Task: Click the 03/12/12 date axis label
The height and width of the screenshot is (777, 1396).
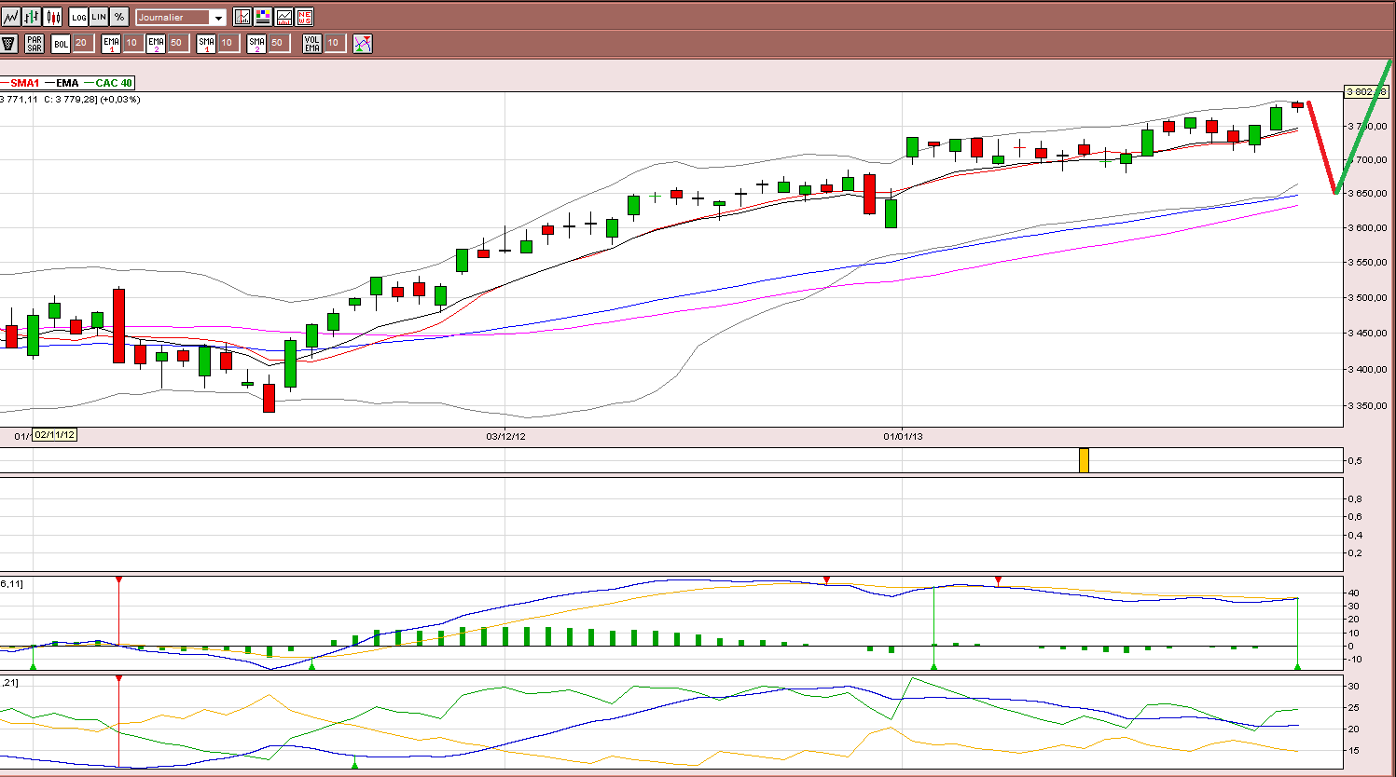Action: coord(505,436)
